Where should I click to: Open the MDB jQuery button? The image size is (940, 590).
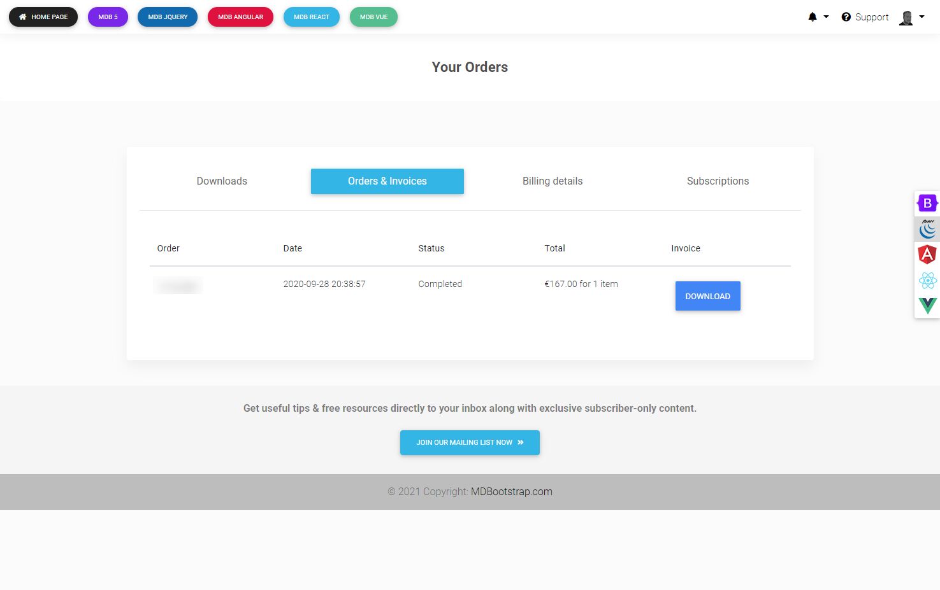click(x=168, y=17)
